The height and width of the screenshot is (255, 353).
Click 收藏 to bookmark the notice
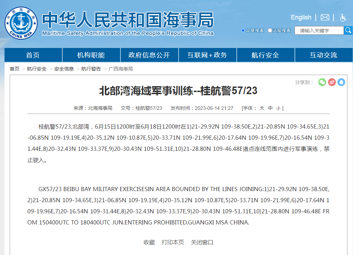[149, 242]
